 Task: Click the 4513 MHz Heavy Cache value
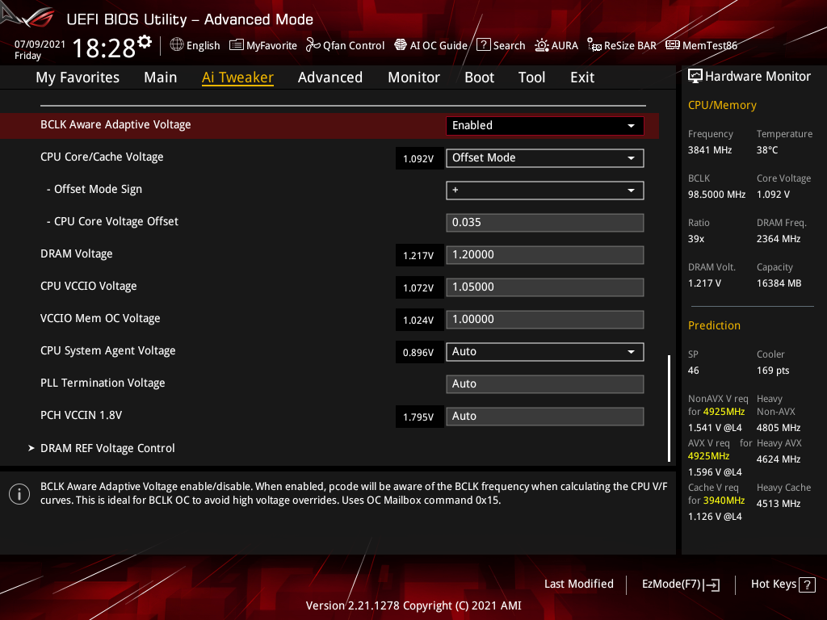click(x=778, y=504)
